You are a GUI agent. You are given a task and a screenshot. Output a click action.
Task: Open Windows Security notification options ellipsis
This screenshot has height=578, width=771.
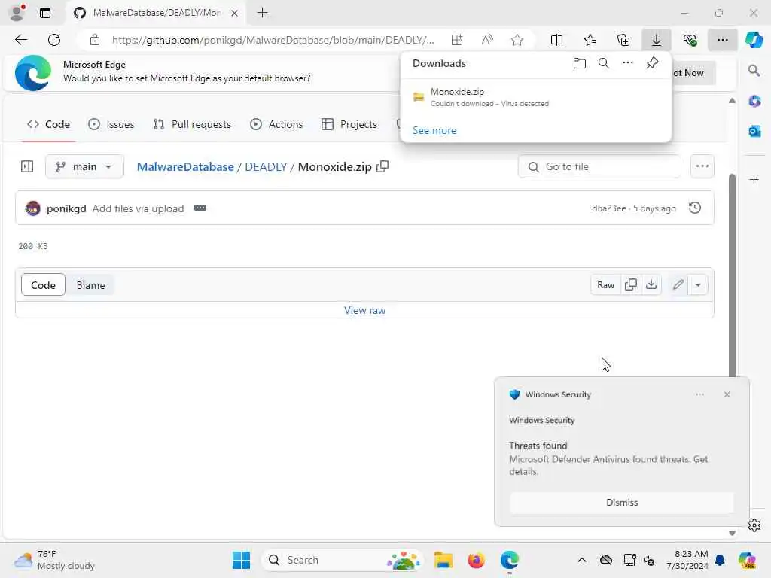[699, 394]
